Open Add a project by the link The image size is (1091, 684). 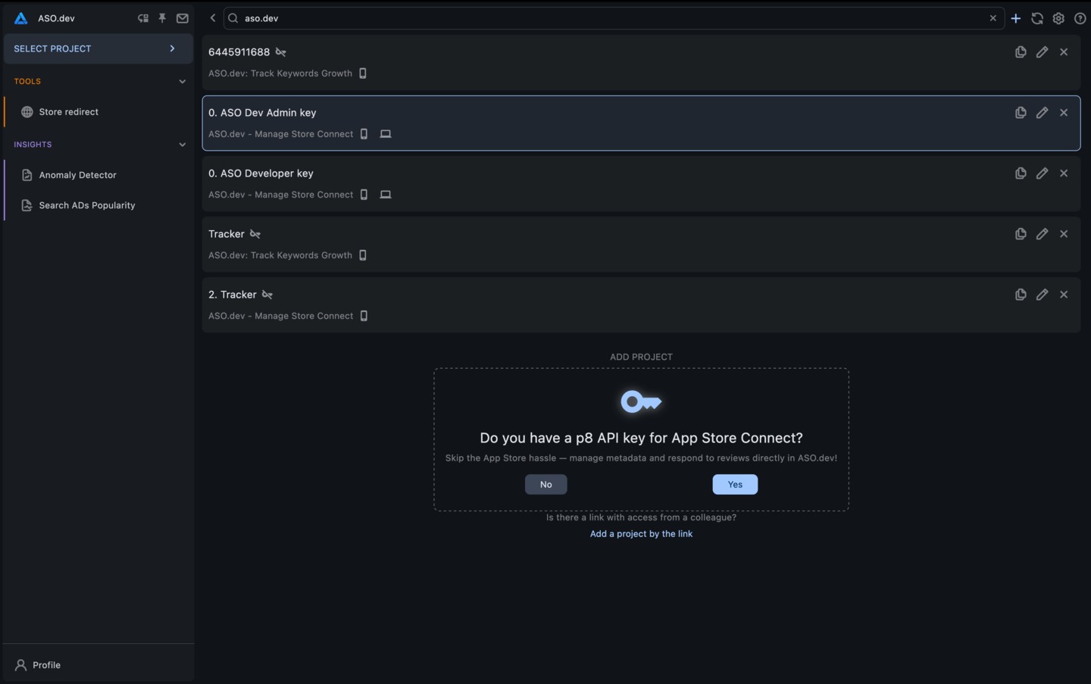(641, 533)
